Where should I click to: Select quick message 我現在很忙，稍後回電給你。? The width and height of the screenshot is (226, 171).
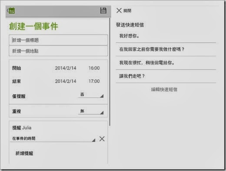(x=166, y=63)
